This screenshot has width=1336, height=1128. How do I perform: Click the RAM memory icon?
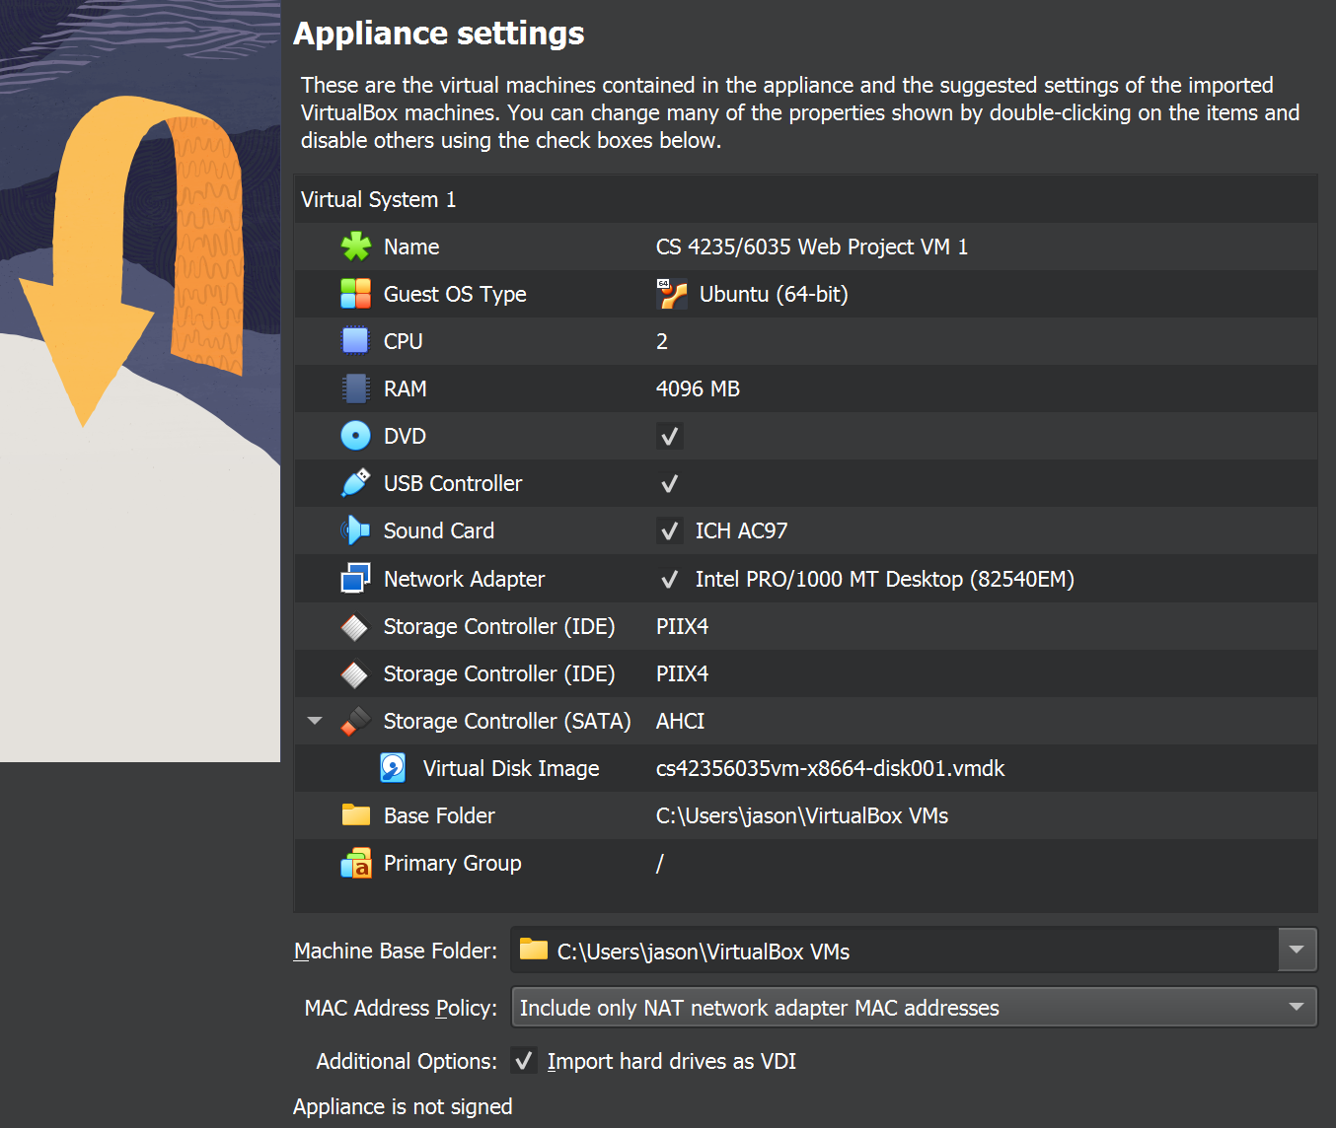tap(355, 388)
